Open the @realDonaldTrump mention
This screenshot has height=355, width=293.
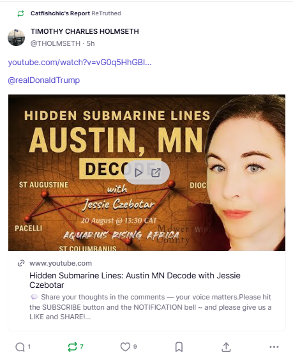click(x=44, y=80)
